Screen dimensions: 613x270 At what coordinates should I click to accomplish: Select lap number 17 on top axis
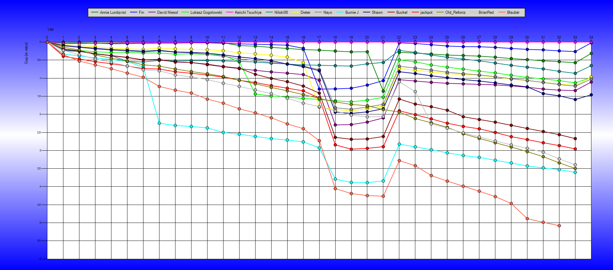(319, 37)
